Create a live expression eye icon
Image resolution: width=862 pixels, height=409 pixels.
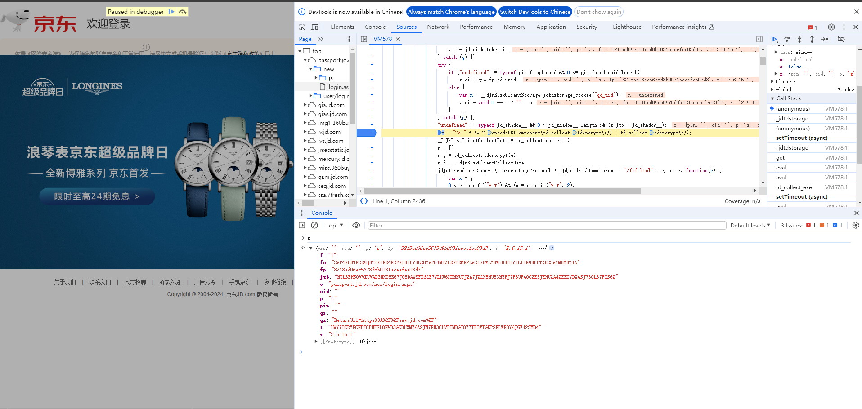coord(356,225)
